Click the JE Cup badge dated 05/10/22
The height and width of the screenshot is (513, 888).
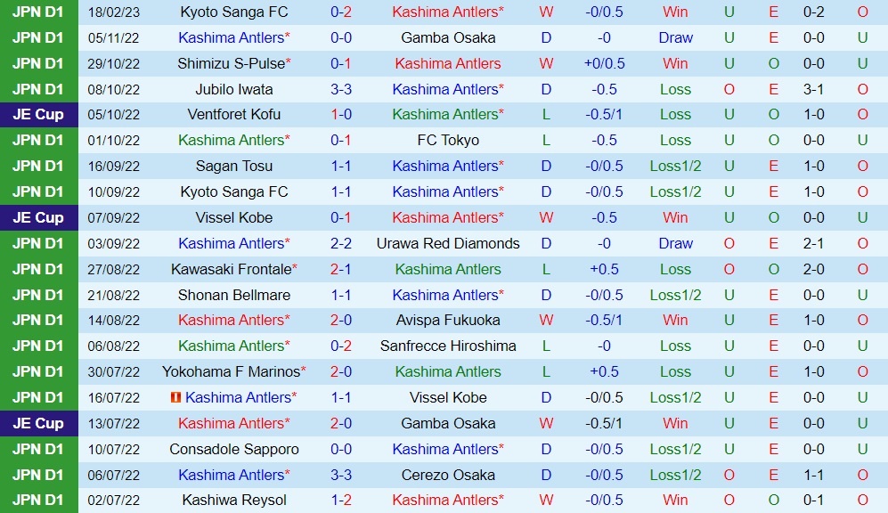coord(37,114)
